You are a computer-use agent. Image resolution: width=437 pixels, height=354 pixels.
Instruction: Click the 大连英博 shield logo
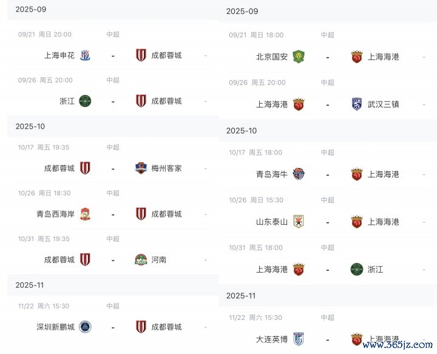tap(298, 339)
